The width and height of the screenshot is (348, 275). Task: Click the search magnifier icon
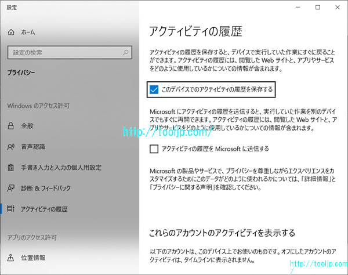126,53
